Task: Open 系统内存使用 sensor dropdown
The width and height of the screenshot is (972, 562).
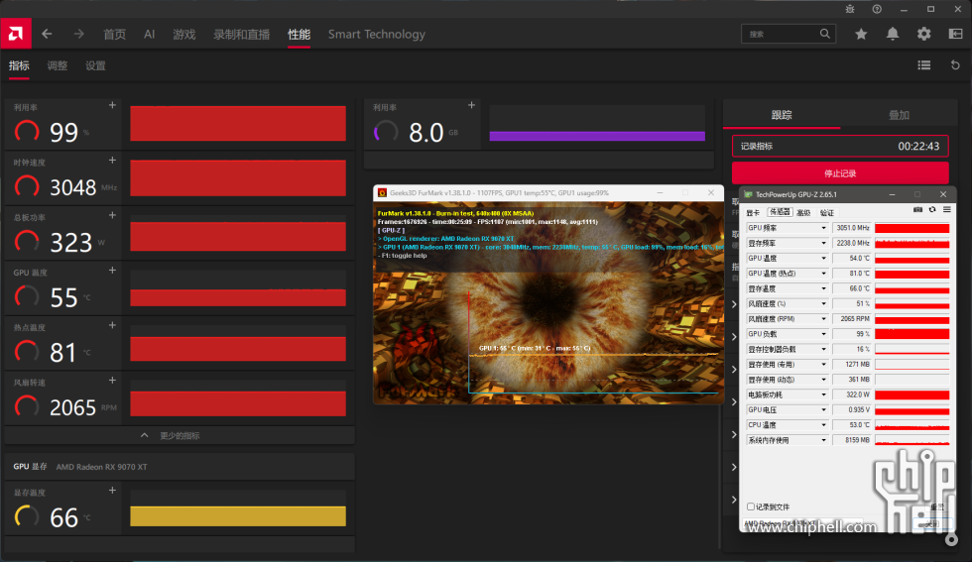Action: [824, 440]
